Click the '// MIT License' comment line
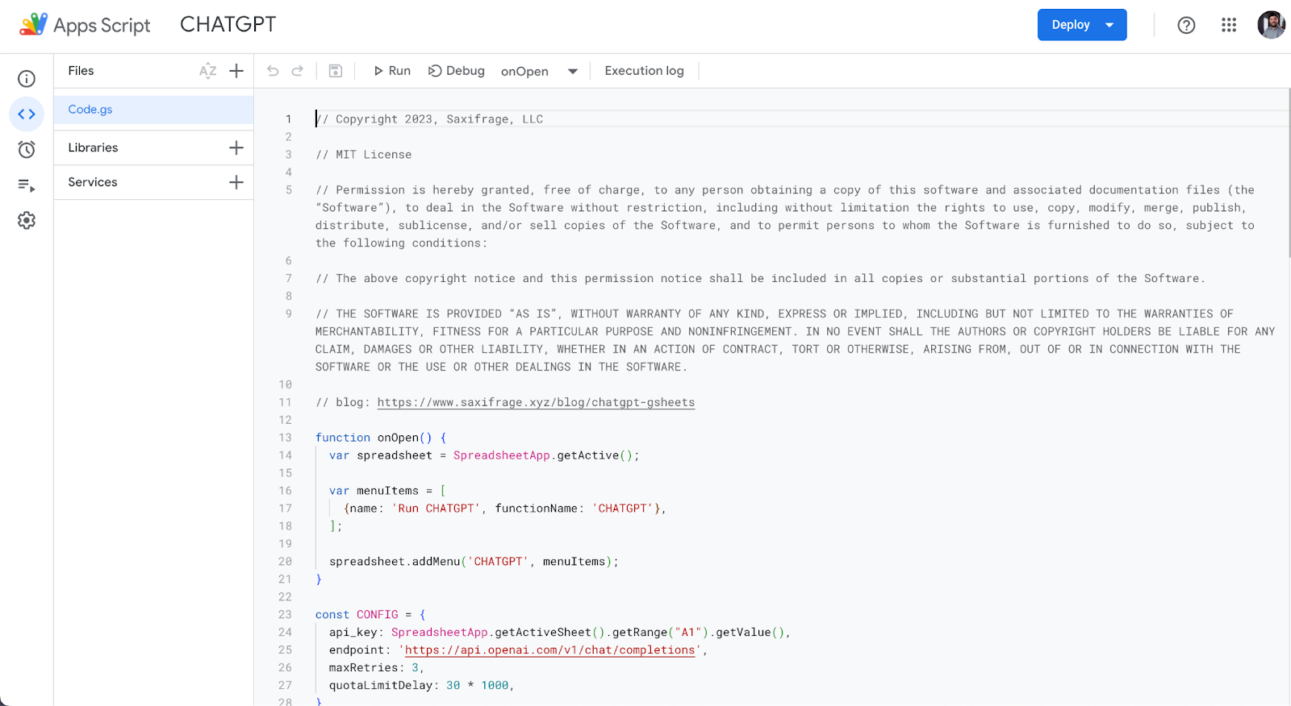The width and height of the screenshot is (1291, 706). click(363, 155)
